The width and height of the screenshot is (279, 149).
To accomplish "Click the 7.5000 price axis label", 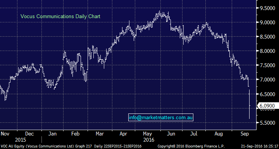I will (x=267, y=65).
